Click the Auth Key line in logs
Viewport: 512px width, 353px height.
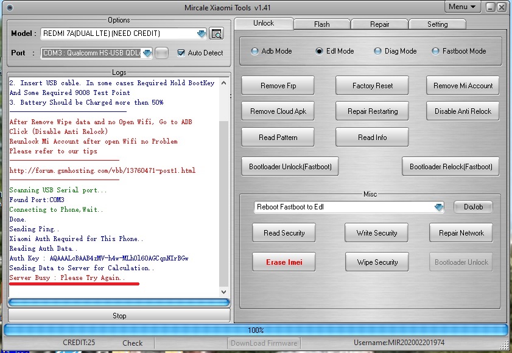(x=99, y=258)
